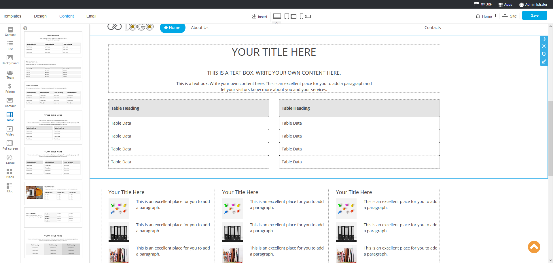Click the Save button
The image size is (553, 263).
535,16
